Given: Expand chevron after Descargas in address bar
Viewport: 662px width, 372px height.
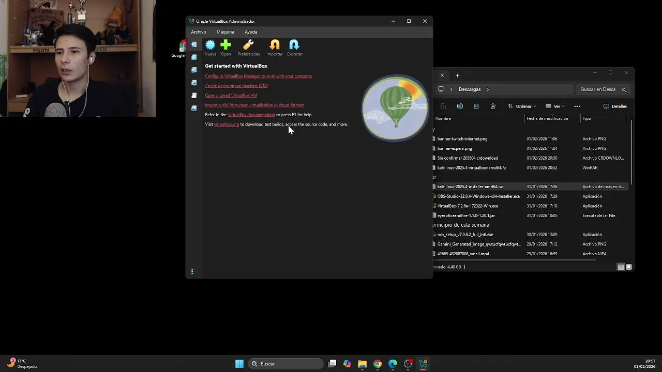Looking at the screenshot, I should [x=488, y=89].
